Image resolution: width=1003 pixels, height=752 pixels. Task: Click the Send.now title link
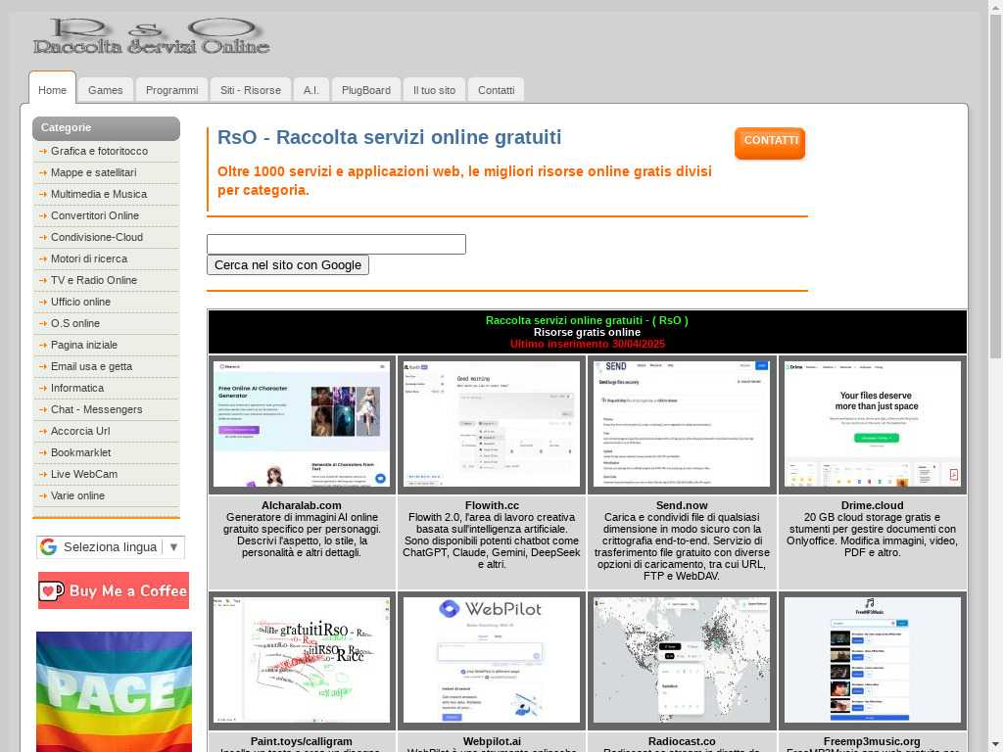682,505
